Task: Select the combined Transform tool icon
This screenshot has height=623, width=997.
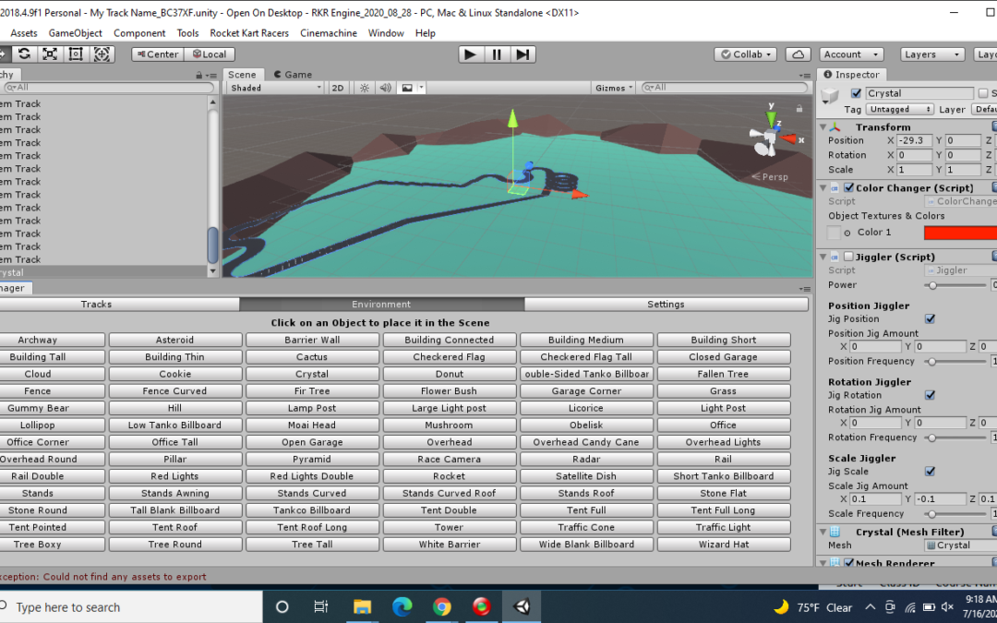Action: point(102,54)
